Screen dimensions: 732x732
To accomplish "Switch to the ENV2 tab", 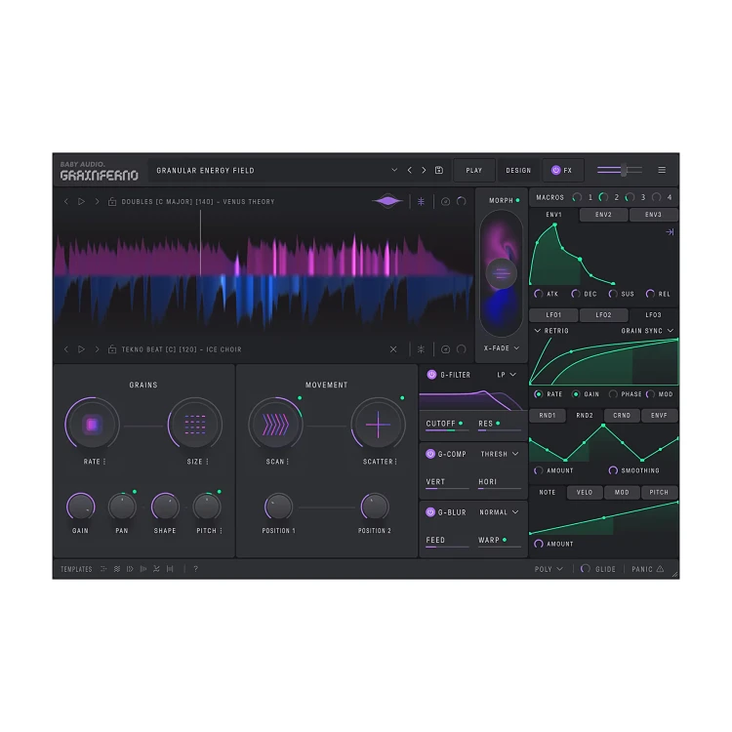I will click(x=603, y=215).
